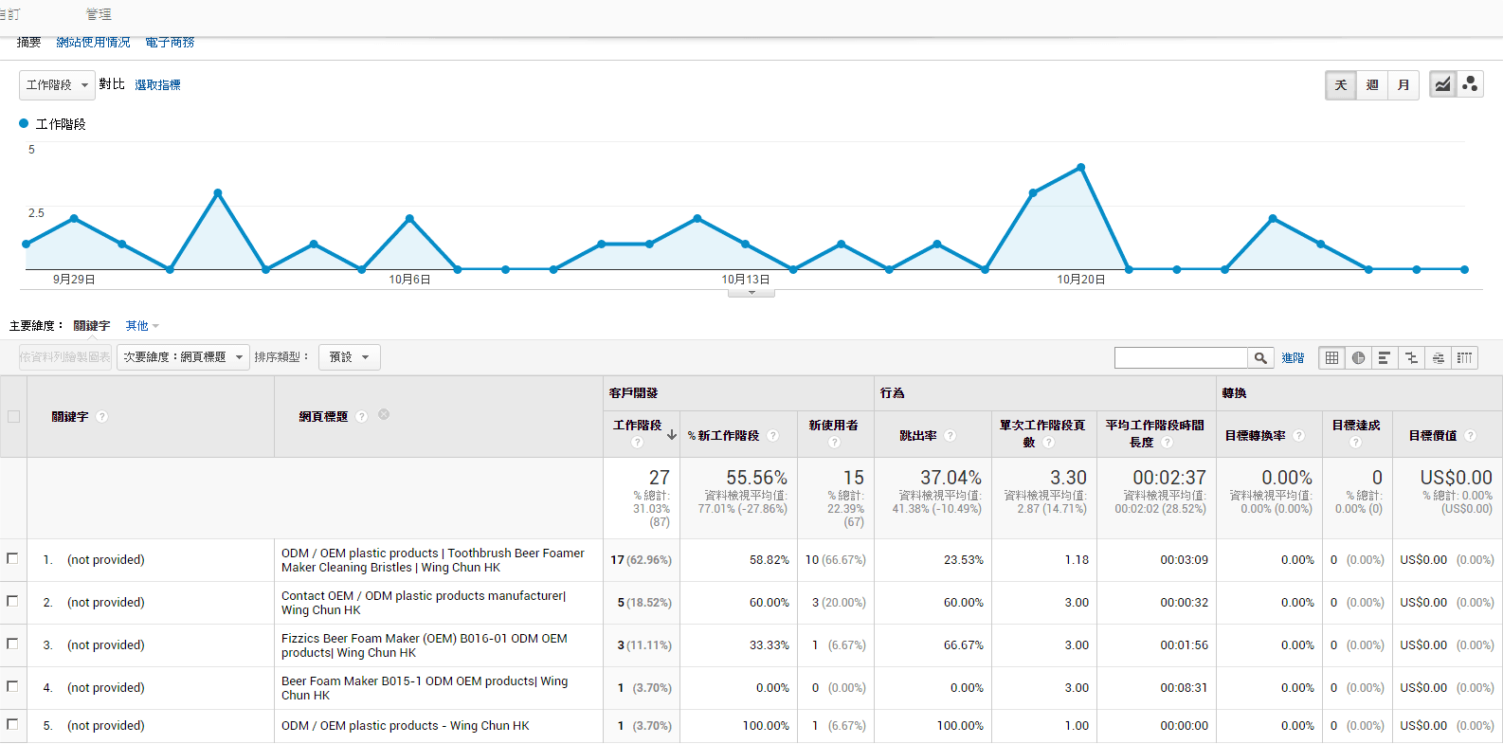Viewport: 1503px width, 744px height.
Task: Switch to the 電子商務 tab
Action: (170, 43)
